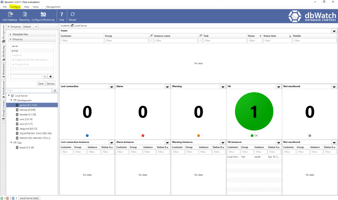Select ione [5.6.16] instance
This screenshot has width=338, height=200.
[26, 119]
